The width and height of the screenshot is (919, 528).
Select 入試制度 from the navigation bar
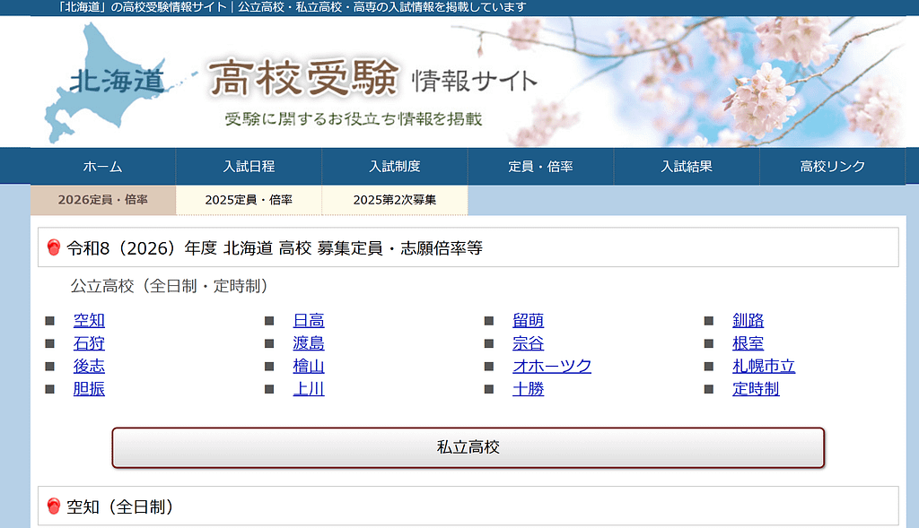(x=395, y=166)
